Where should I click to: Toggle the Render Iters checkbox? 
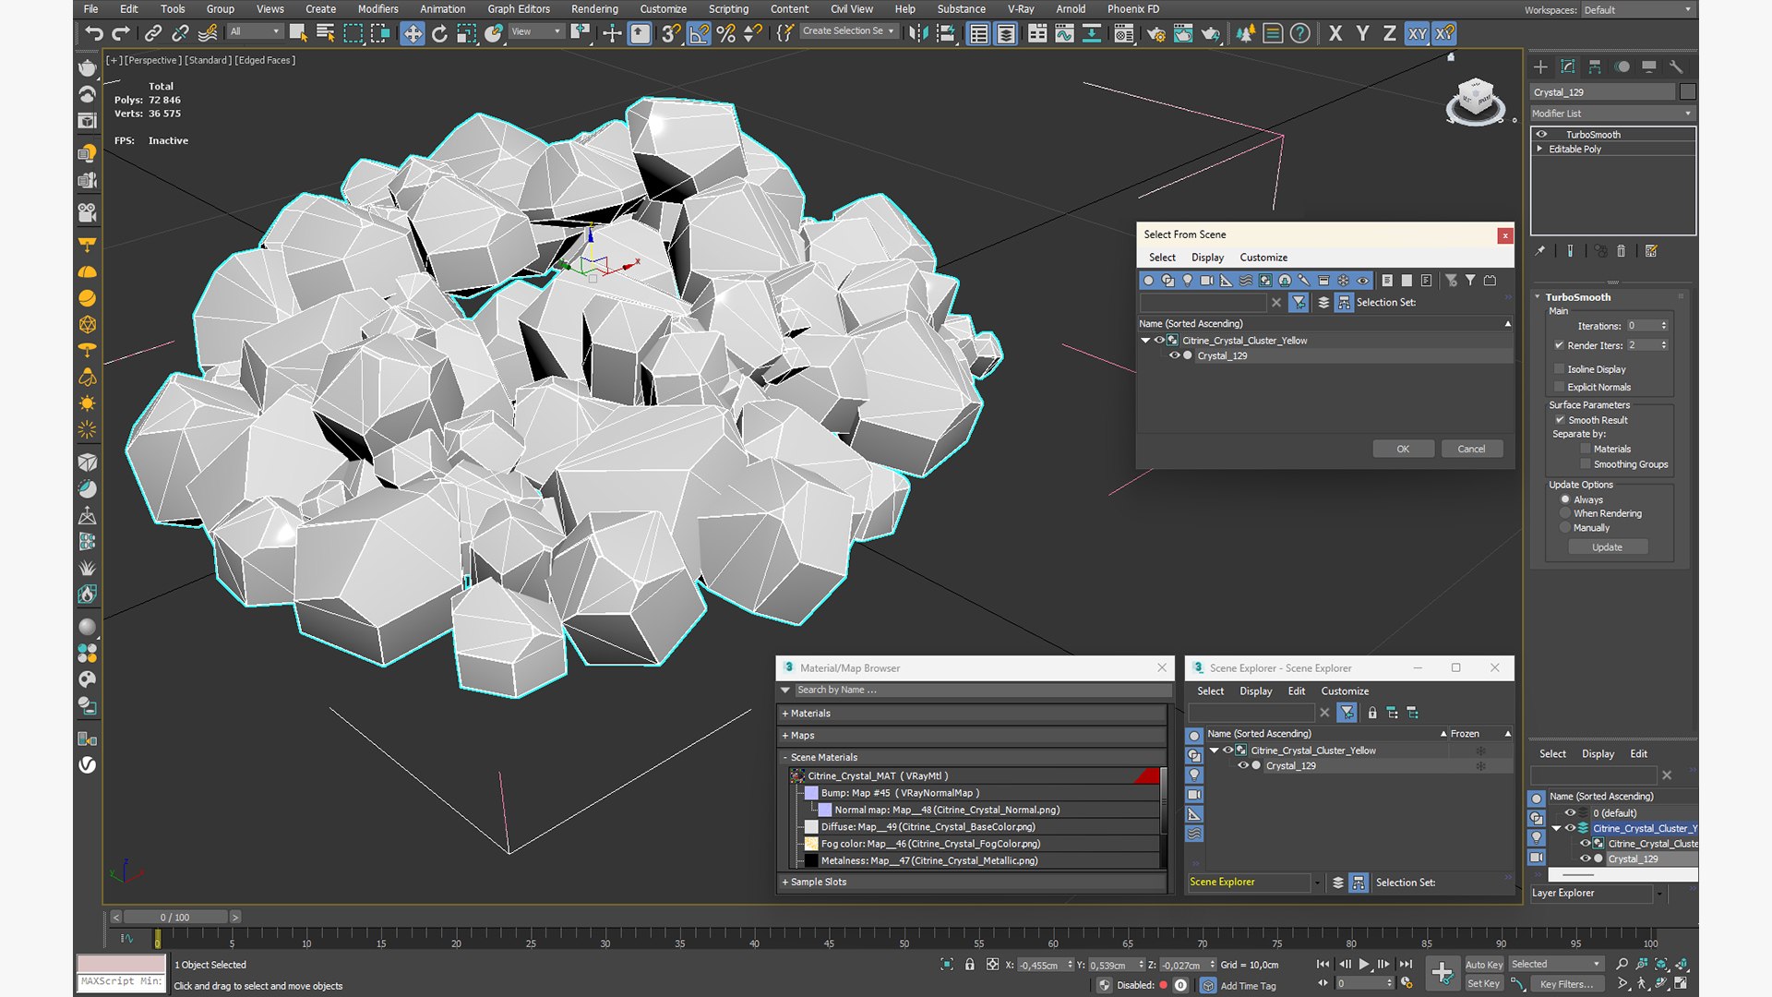[x=1560, y=345]
